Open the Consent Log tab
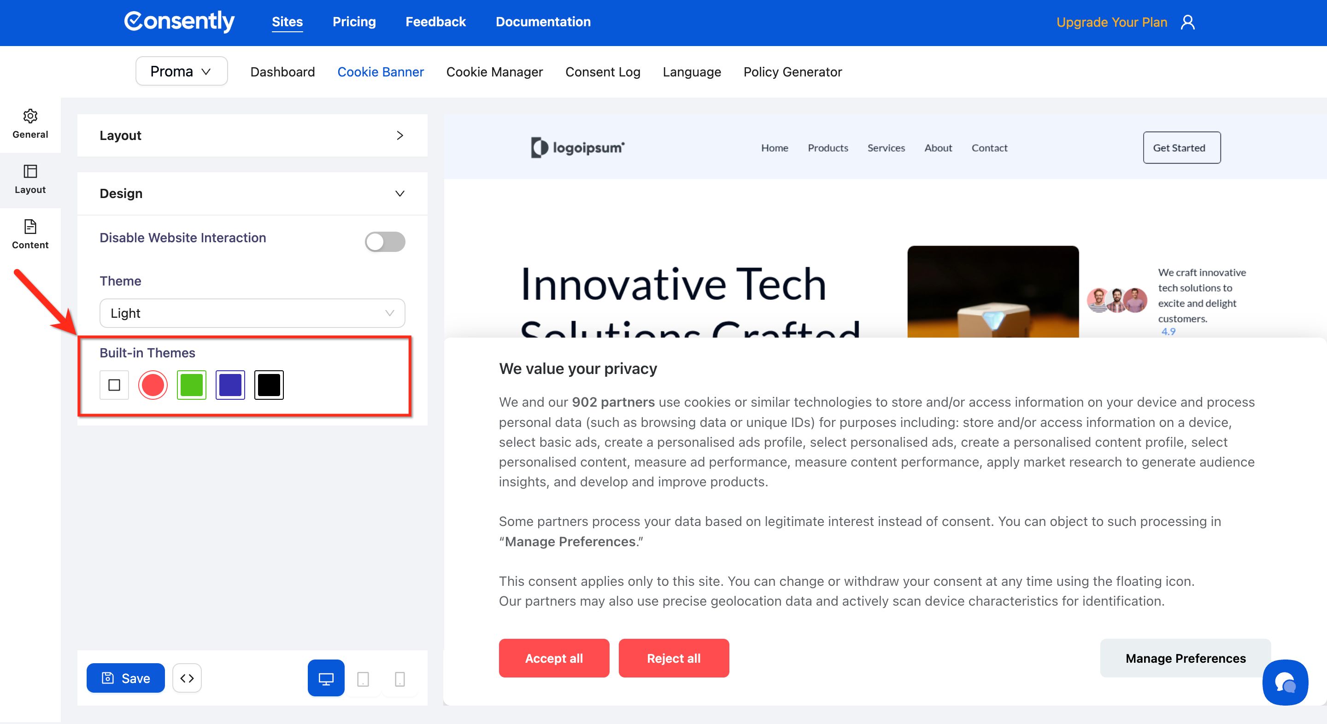Image resolution: width=1327 pixels, height=724 pixels. point(602,72)
